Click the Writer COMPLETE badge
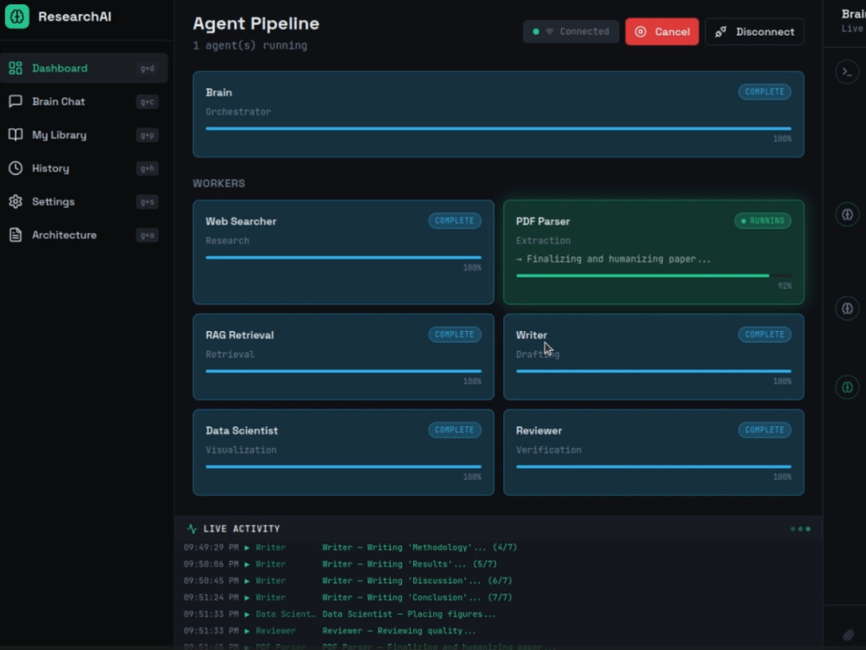Viewport: 866px width, 650px height. (765, 335)
